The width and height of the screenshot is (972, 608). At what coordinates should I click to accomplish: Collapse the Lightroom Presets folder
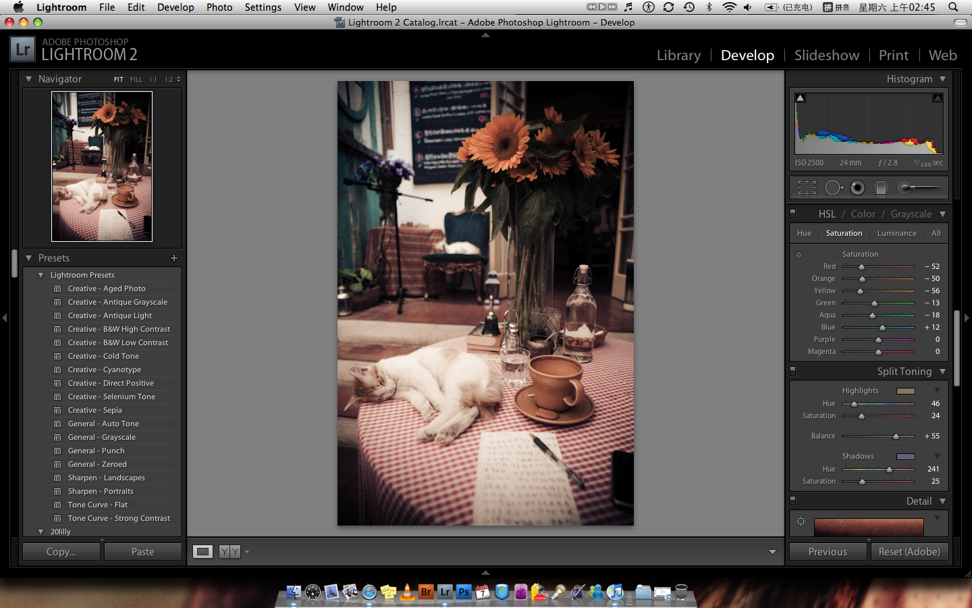pyautogui.click(x=41, y=275)
